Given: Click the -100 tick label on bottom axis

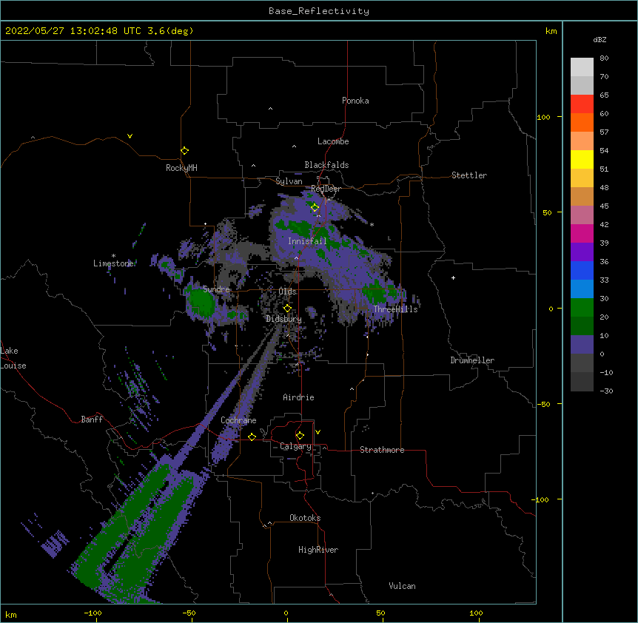Looking at the screenshot, I should point(93,613).
